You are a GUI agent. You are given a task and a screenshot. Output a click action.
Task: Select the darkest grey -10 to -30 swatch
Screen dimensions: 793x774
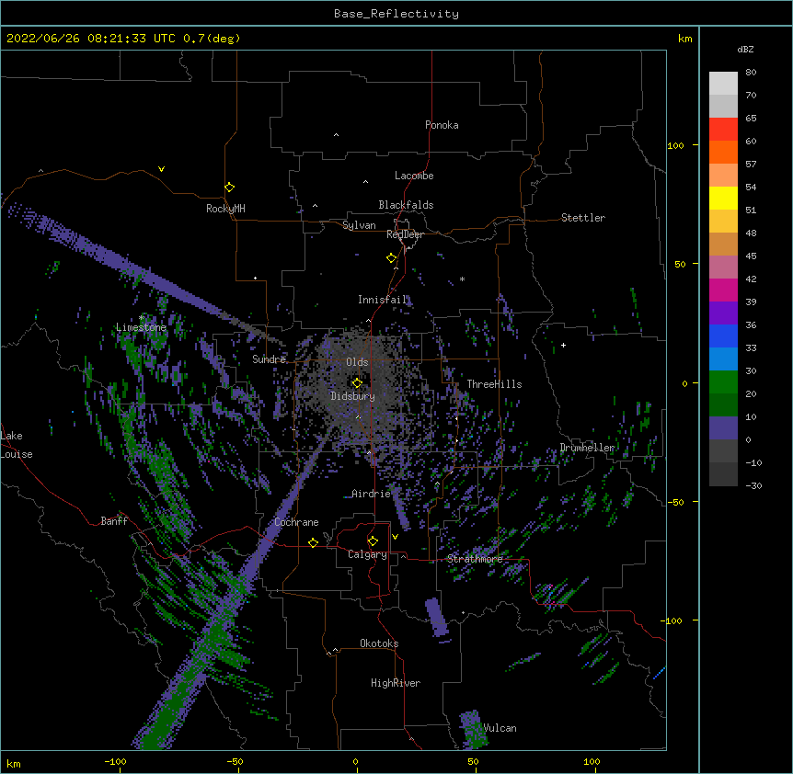(x=723, y=474)
